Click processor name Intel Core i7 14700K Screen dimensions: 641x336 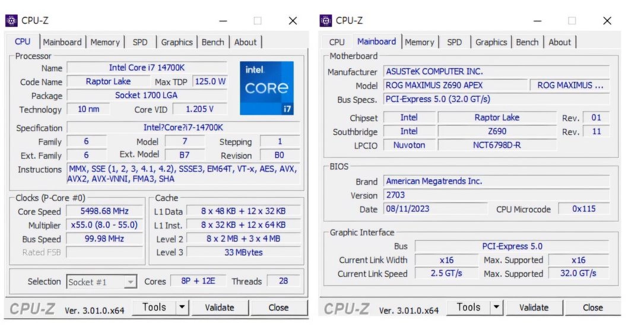coord(147,68)
